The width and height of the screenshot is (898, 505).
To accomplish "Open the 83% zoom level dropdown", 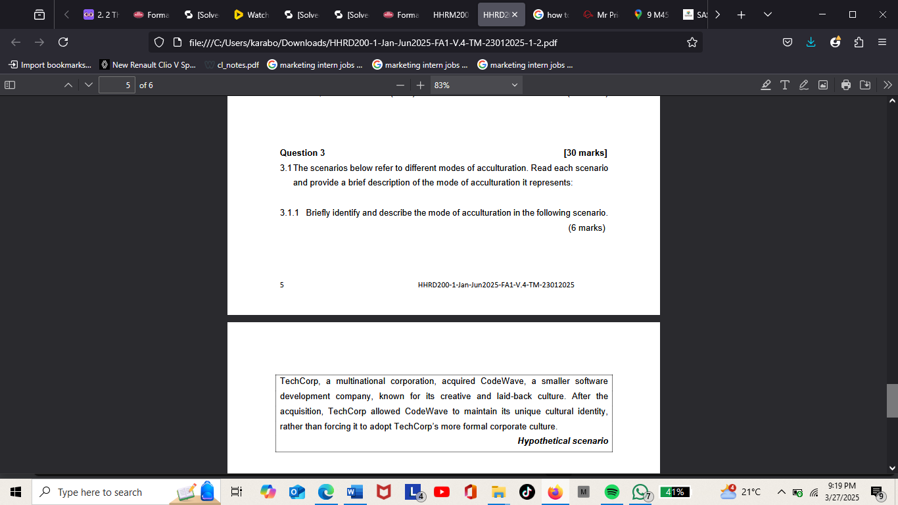I will tap(476, 85).
